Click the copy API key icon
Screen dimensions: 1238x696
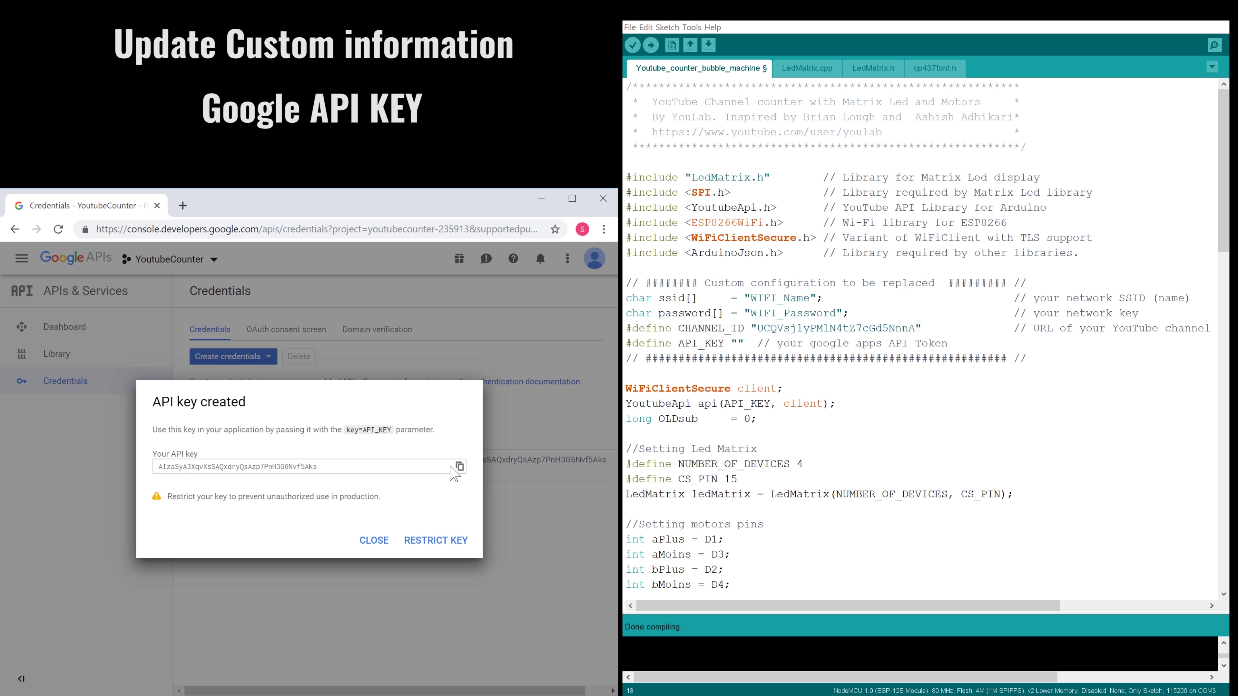459,466
